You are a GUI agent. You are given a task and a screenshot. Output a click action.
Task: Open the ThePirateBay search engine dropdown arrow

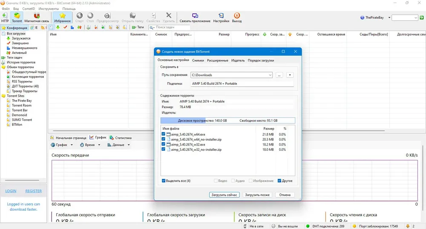point(389,17)
